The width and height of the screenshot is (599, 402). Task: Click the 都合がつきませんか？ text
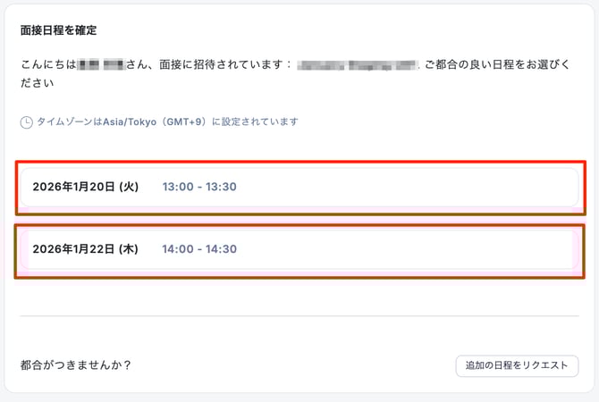click(x=76, y=365)
